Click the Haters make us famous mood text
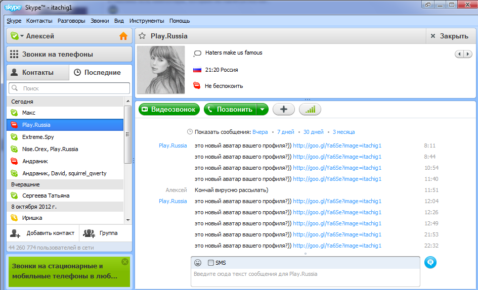478x290 pixels. pyautogui.click(x=234, y=53)
